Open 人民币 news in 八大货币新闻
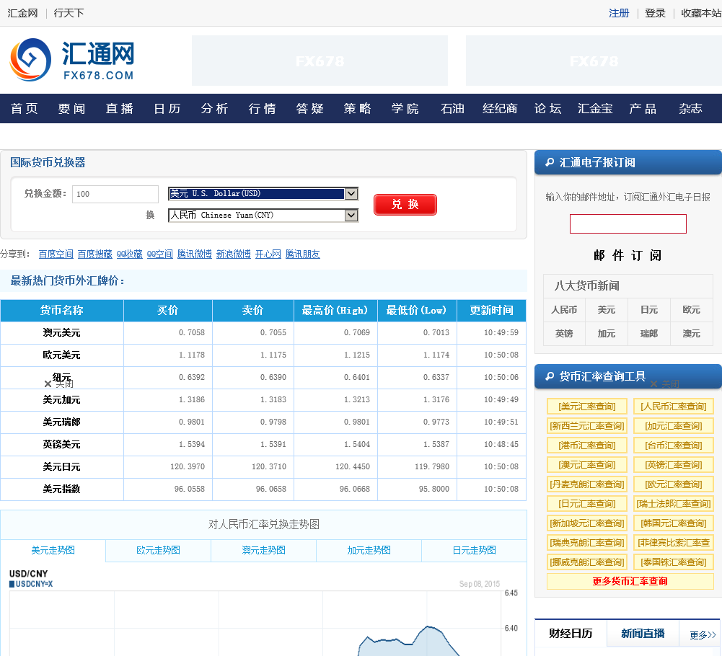722x656 pixels. click(564, 310)
